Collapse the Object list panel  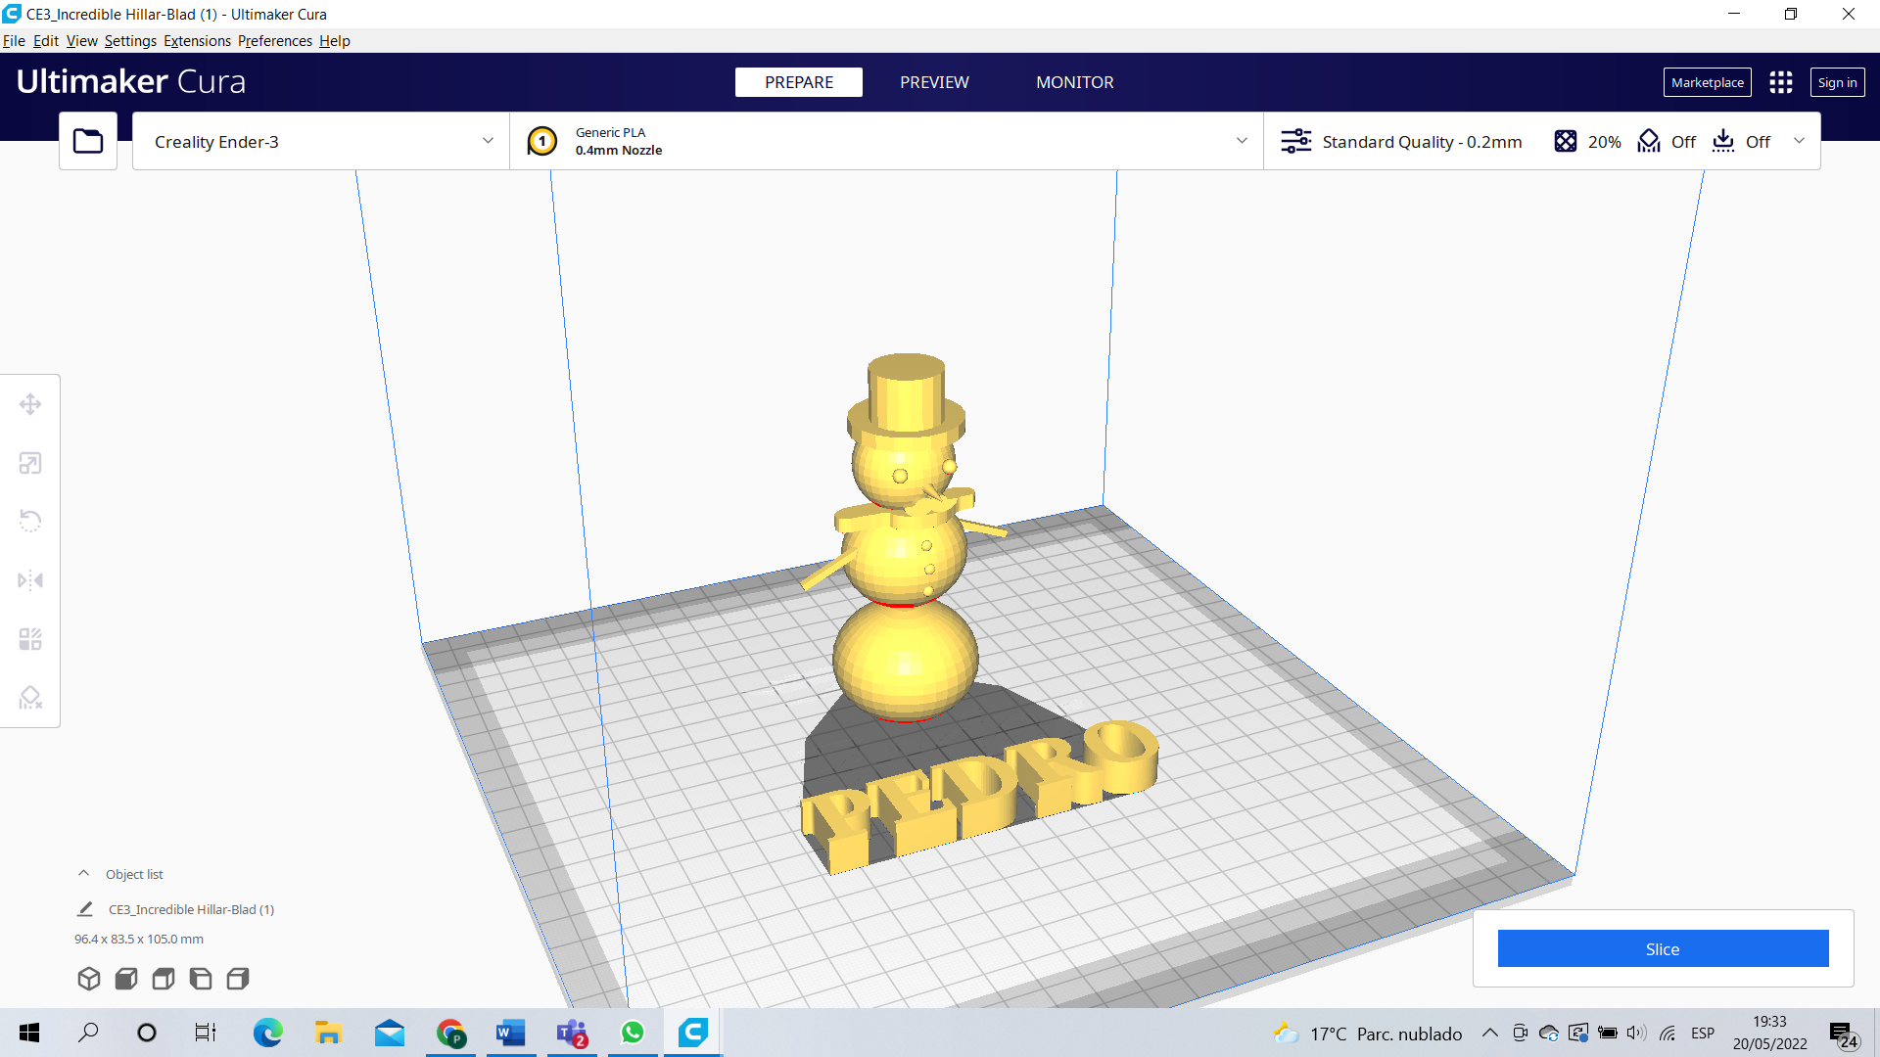coord(84,874)
